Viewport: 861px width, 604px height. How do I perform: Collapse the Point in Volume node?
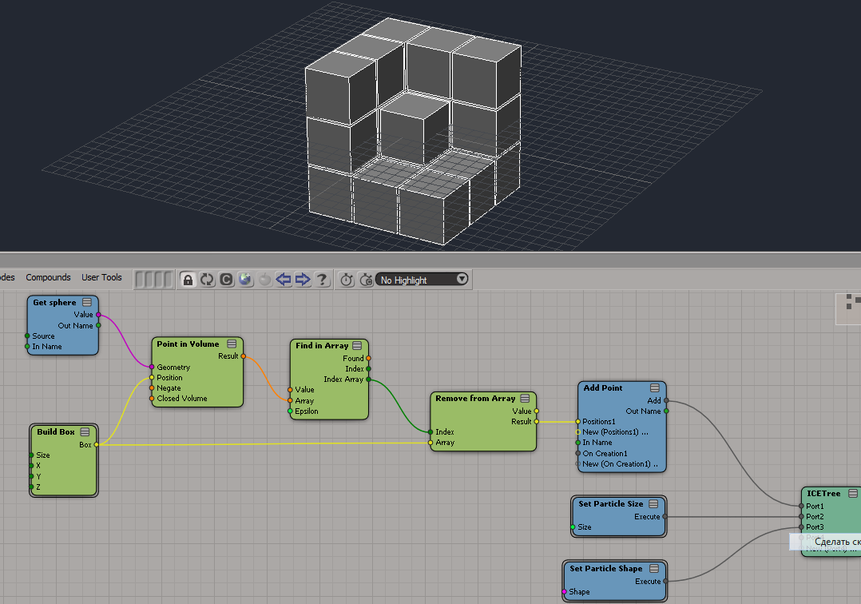point(232,344)
